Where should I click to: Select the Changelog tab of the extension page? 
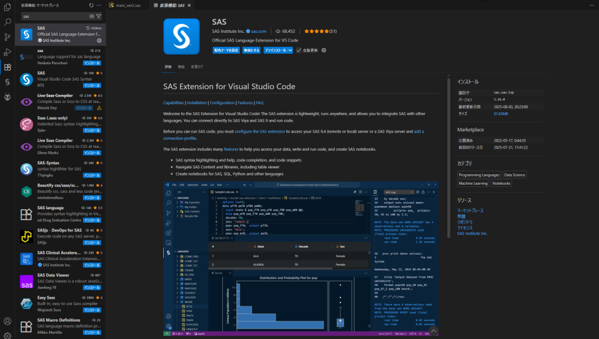point(197,67)
